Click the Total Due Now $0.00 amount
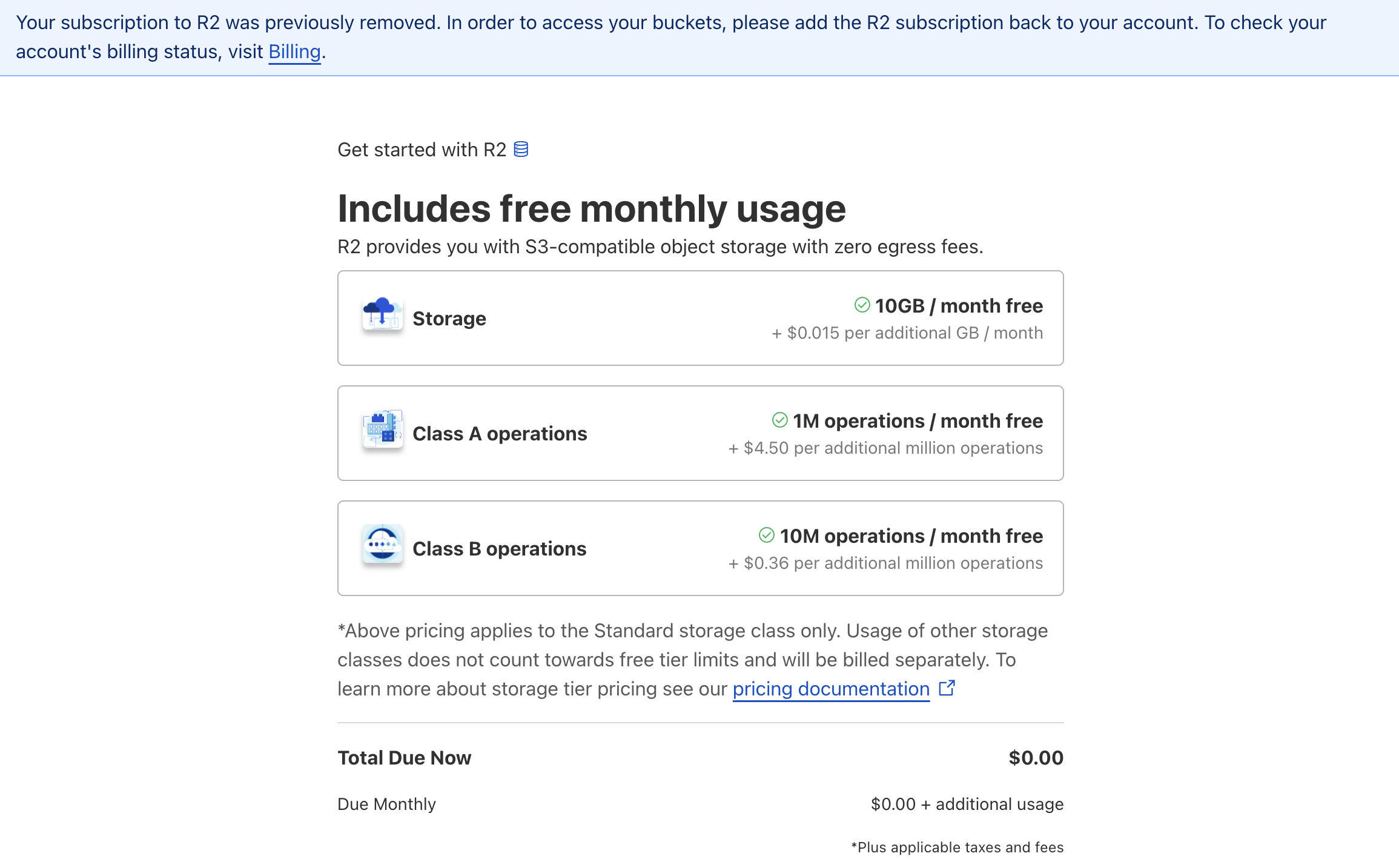1399x859 pixels. (1036, 758)
